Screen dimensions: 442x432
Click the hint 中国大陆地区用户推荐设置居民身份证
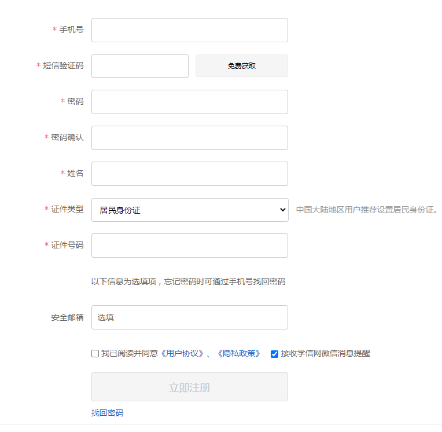click(367, 210)
